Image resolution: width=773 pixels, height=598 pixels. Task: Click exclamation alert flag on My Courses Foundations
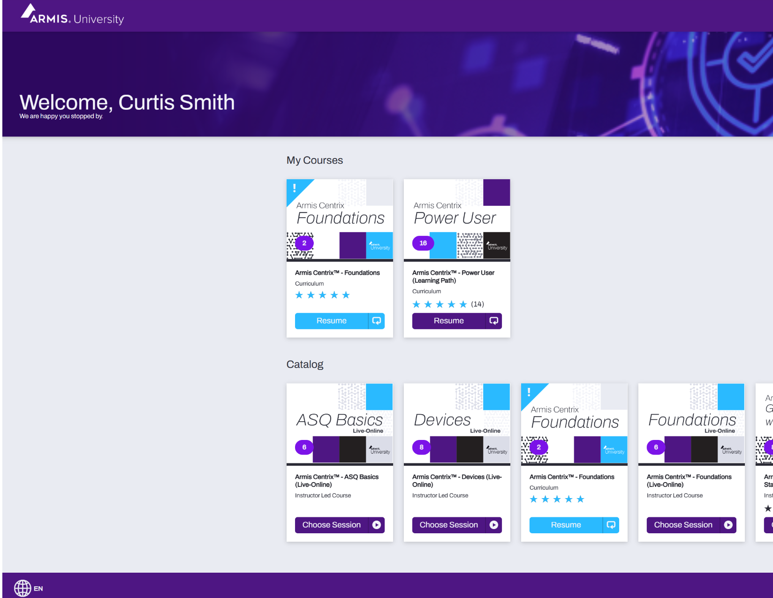point(295,188)
